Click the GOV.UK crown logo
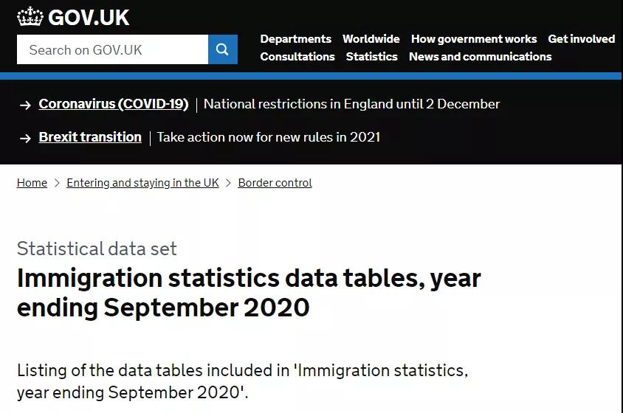 click(30, 17)
